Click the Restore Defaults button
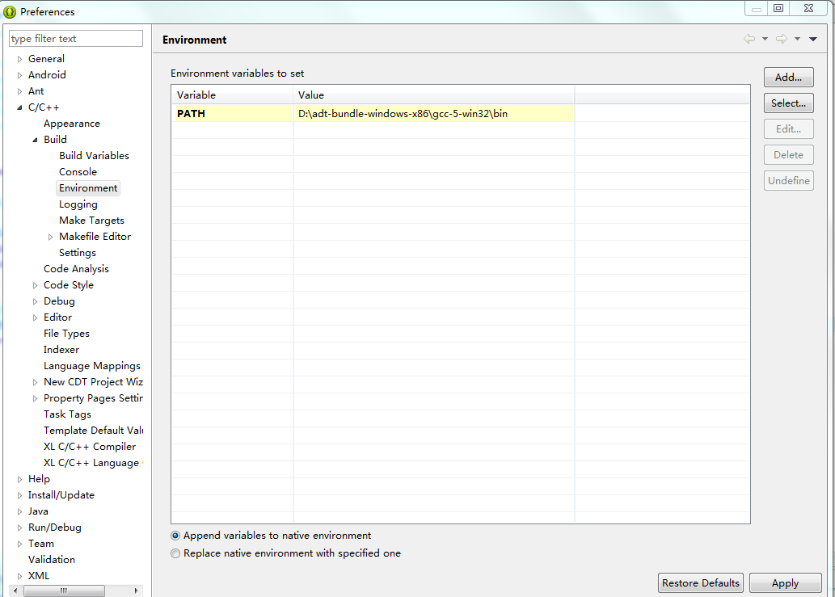The width and height of the screenshot is (835, 597). [x=700, y=583]
